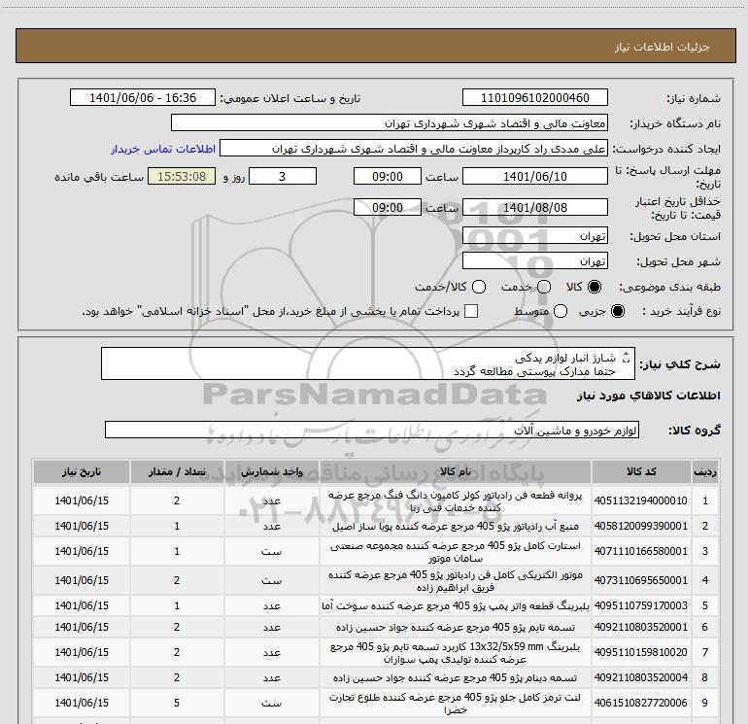748x724 pixels.
Task: Click item name بلبرینگ قطعه واتر پمپ
Action: 455,605
